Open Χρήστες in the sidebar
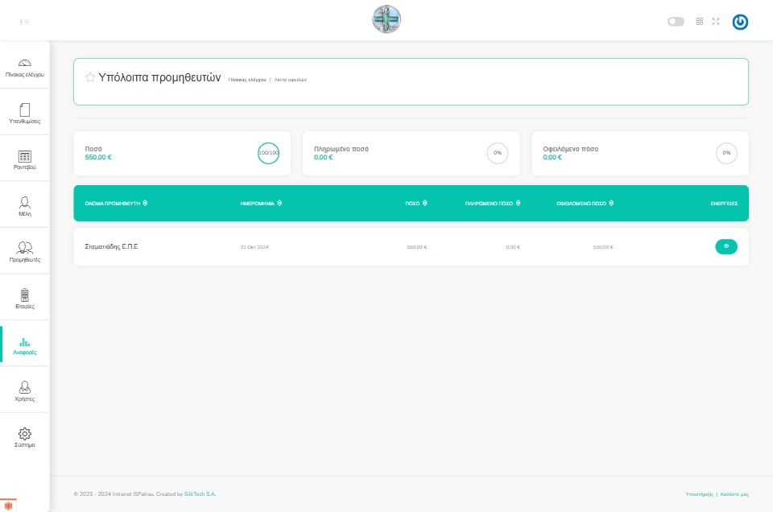This screenshot has width=773, height=512. coord(25,391)
